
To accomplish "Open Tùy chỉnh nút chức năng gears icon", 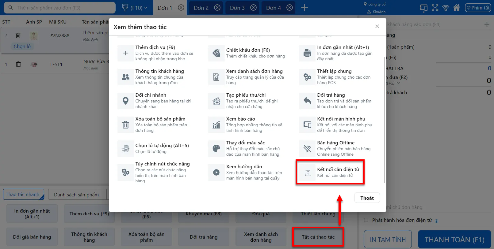I will click(125, 173).
